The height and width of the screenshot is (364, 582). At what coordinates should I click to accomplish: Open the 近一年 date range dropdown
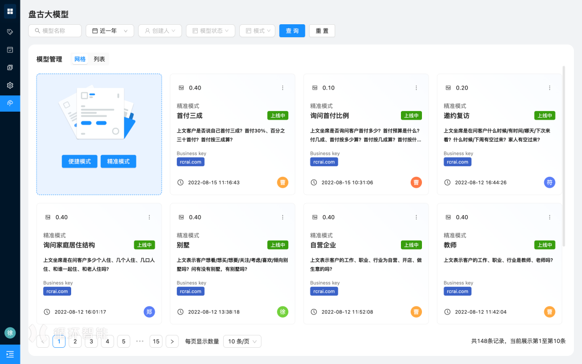tap(110, 31)
